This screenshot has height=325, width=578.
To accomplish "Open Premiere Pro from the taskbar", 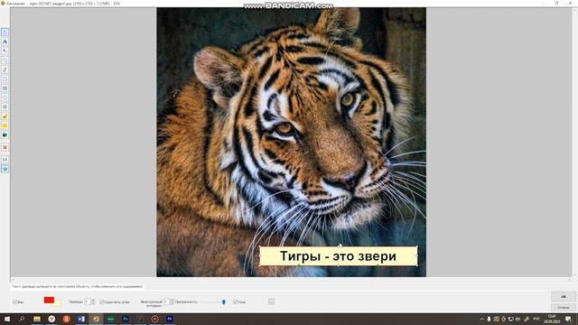I will point(170,319).
